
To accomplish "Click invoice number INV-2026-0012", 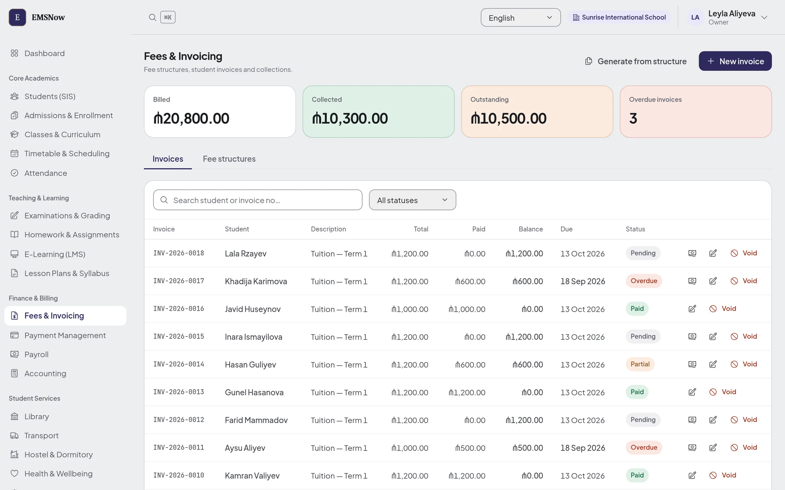I will (x=178, y=420).
